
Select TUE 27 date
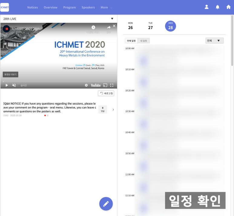tap(150, 26)
